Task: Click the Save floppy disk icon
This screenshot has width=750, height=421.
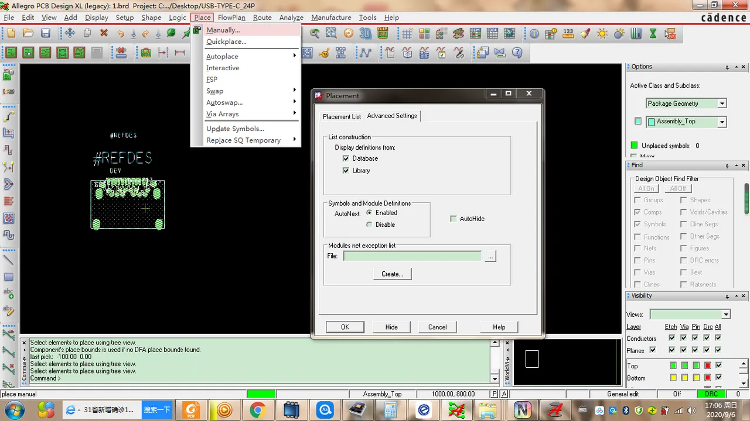Action: [45, 33]
